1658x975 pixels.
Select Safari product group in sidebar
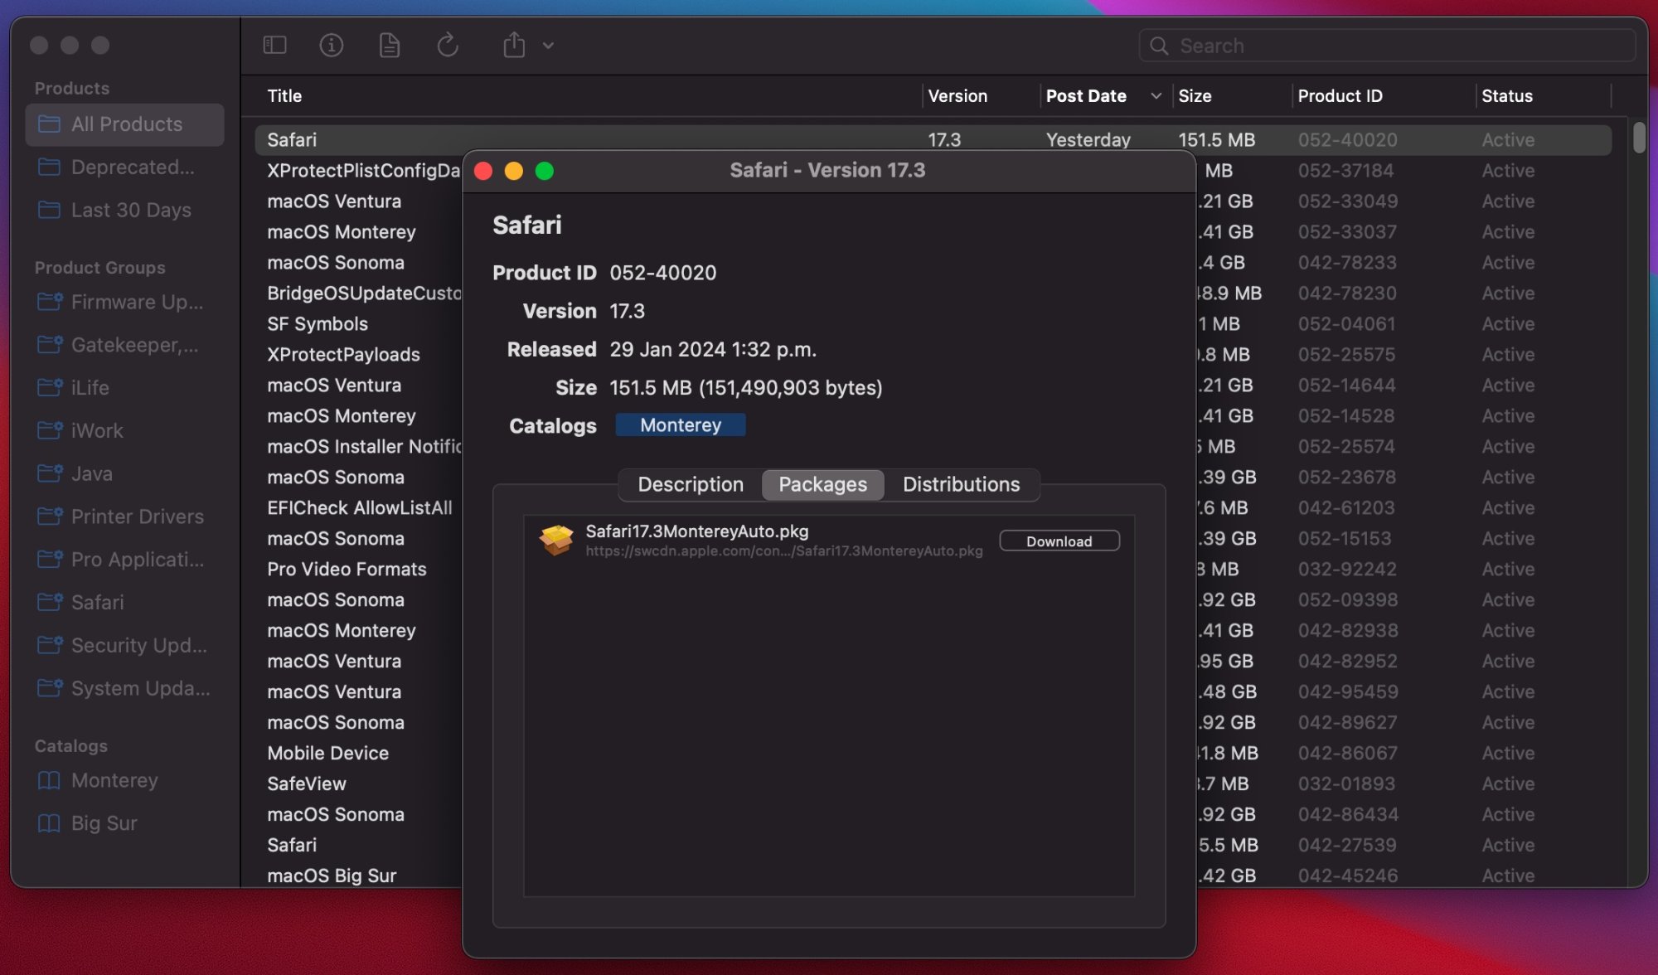tap(125, 603)
